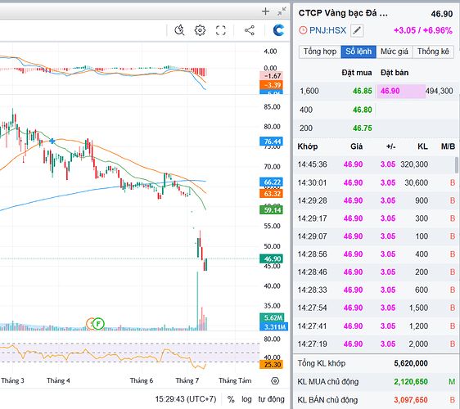Click Tổng KL khớp value 5,620,000

(x=411, y=363)
